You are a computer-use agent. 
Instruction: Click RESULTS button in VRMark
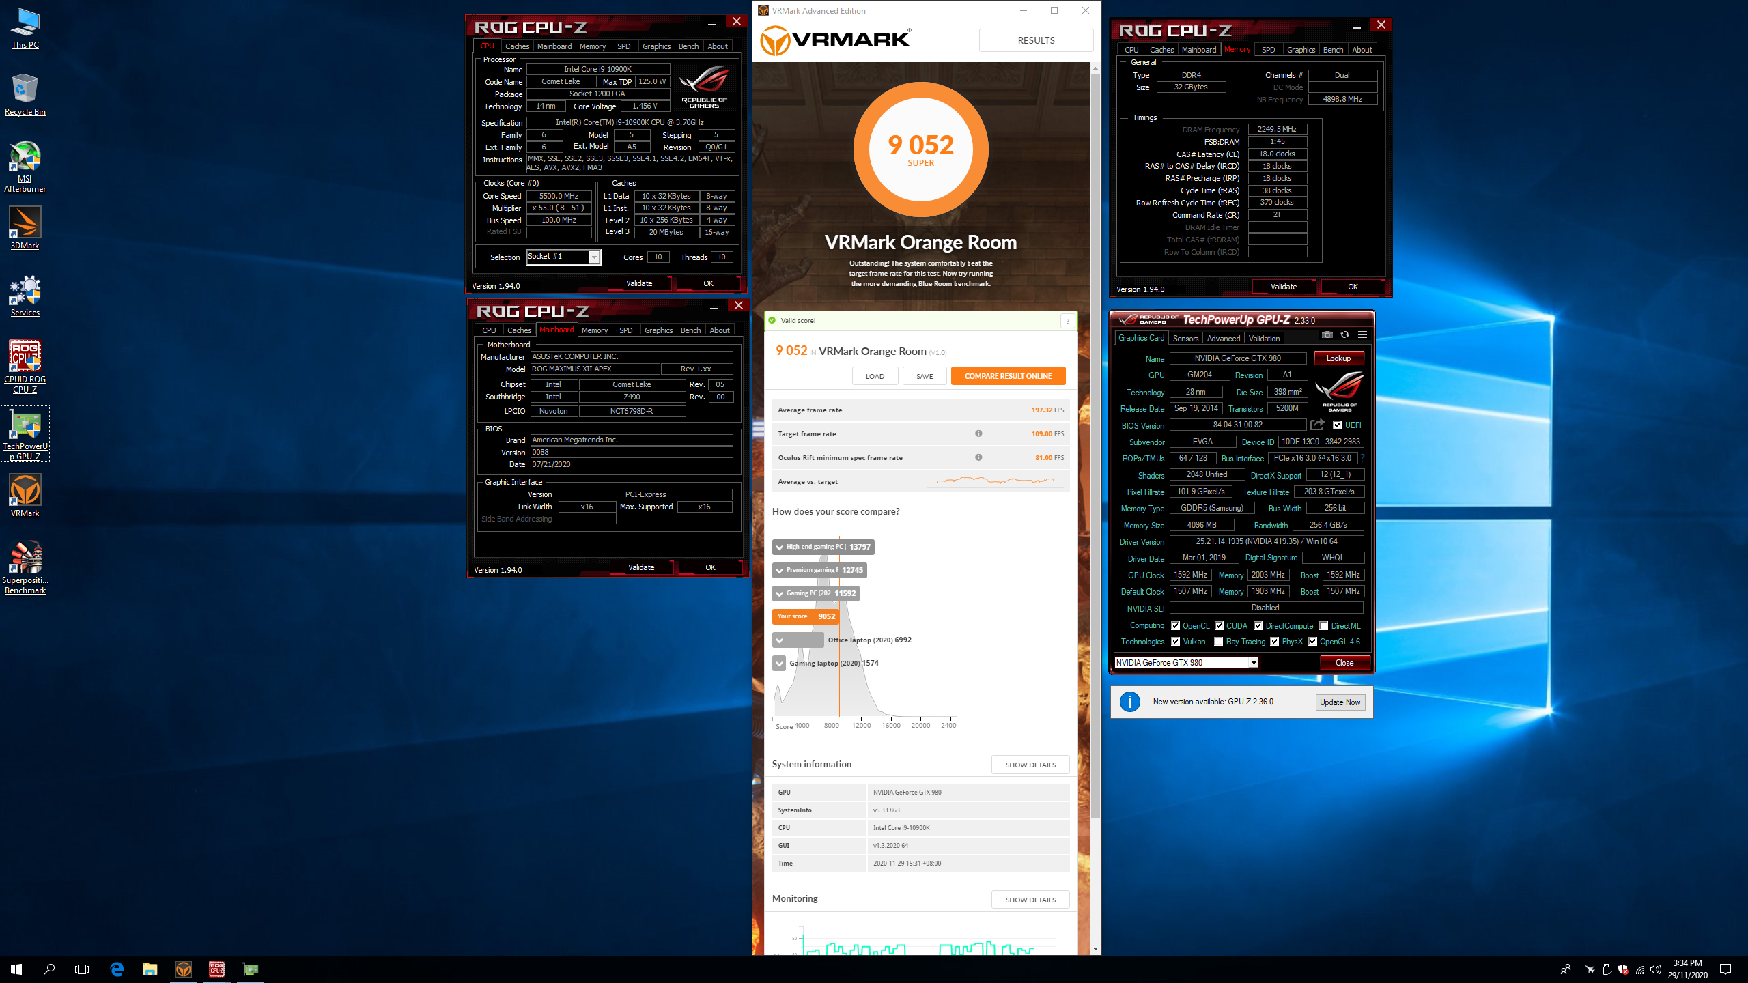pyautogui.click(x=1036, y=40)
